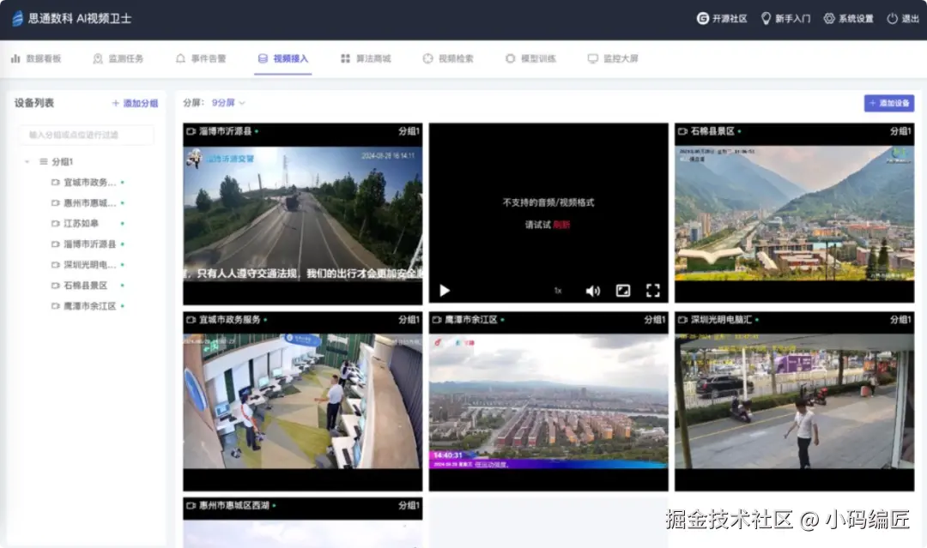The image size is (927, 548).
Task: Select 石棉县景区 in device list
Action: [x=86, y=286]
